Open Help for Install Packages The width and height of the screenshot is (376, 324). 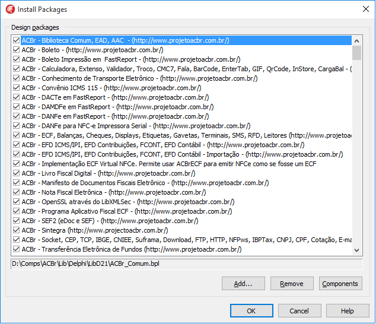point(348,311)
